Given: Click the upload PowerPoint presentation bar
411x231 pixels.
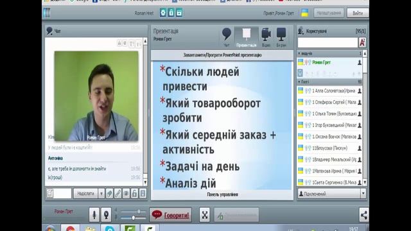Looking at the screenshot, I should tap(222, 55).
